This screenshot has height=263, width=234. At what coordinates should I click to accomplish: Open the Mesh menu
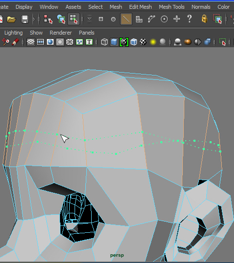[116, 7]
